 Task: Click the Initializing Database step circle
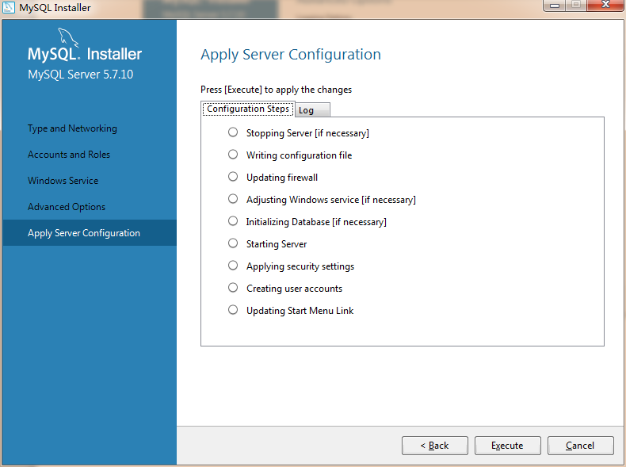(x=233, y=221)
